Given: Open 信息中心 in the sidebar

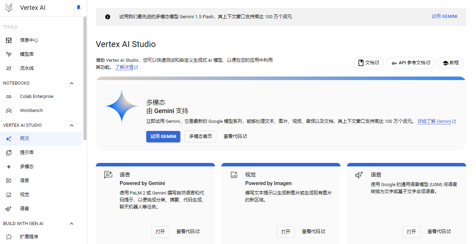Looking at the screenshot, I should (x=41, y=40).
